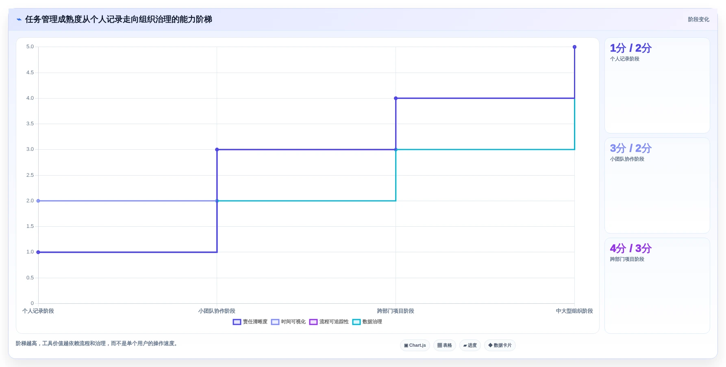Hide the 责任清晰度 series via legend label
Screen dimensions: 726x367
tap(255, 322)
